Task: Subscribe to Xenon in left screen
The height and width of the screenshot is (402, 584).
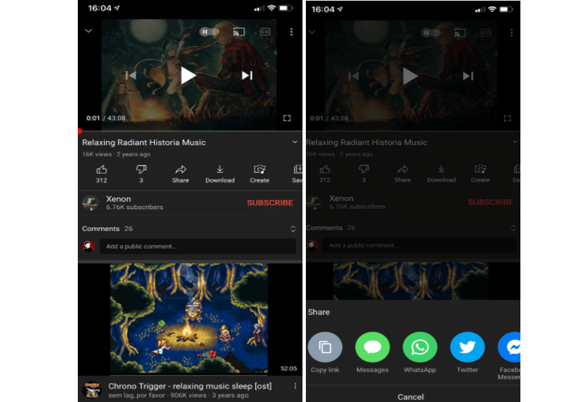Action: click(270, 202)
